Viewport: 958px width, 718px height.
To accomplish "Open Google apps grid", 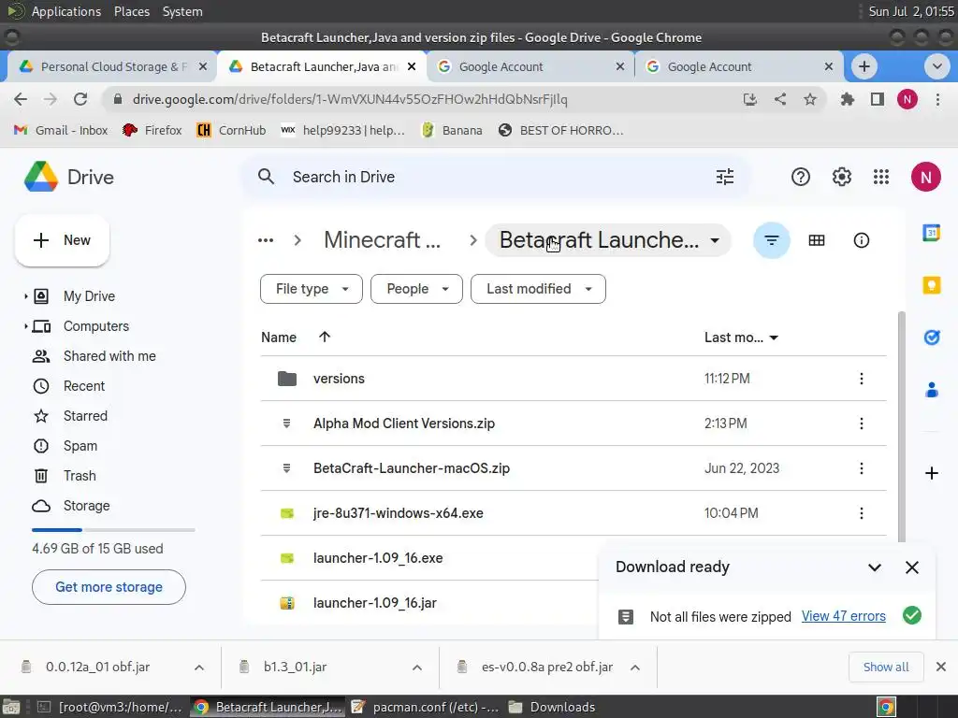I will coord(881,177).
